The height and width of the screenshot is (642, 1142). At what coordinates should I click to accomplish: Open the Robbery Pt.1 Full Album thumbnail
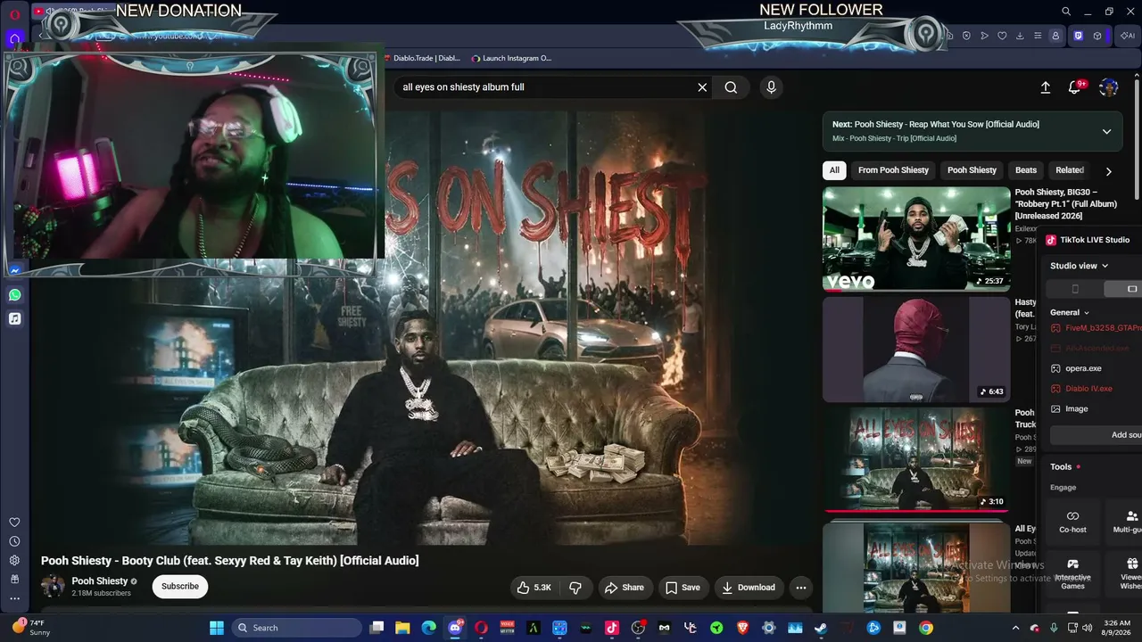click(x=916, y=239)
